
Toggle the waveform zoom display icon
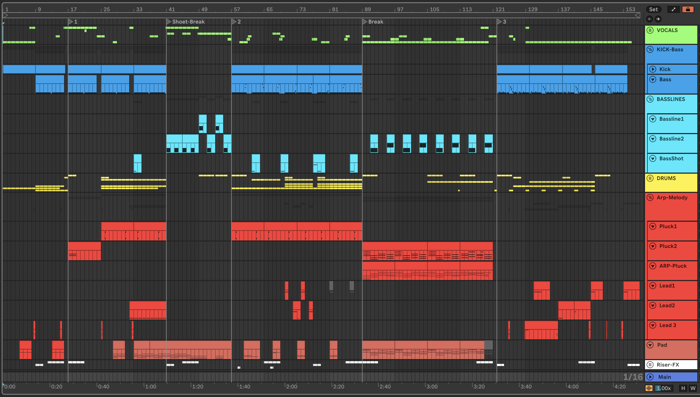pos(649,388)
